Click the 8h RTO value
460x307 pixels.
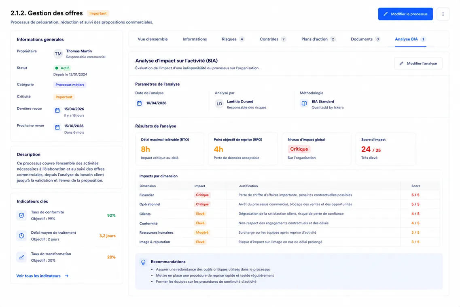coord(146,149)
